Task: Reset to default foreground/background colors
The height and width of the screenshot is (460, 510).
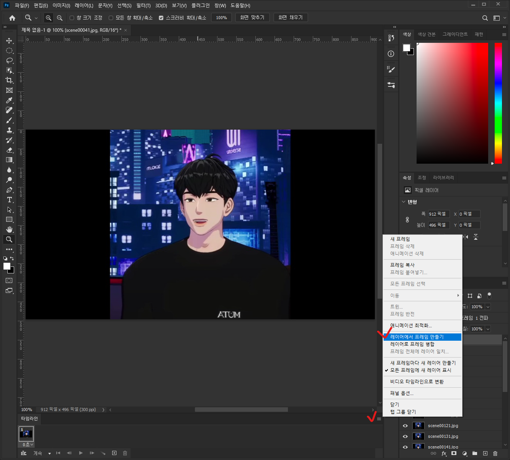Action: pyautogui.click(x=5, y=258)
